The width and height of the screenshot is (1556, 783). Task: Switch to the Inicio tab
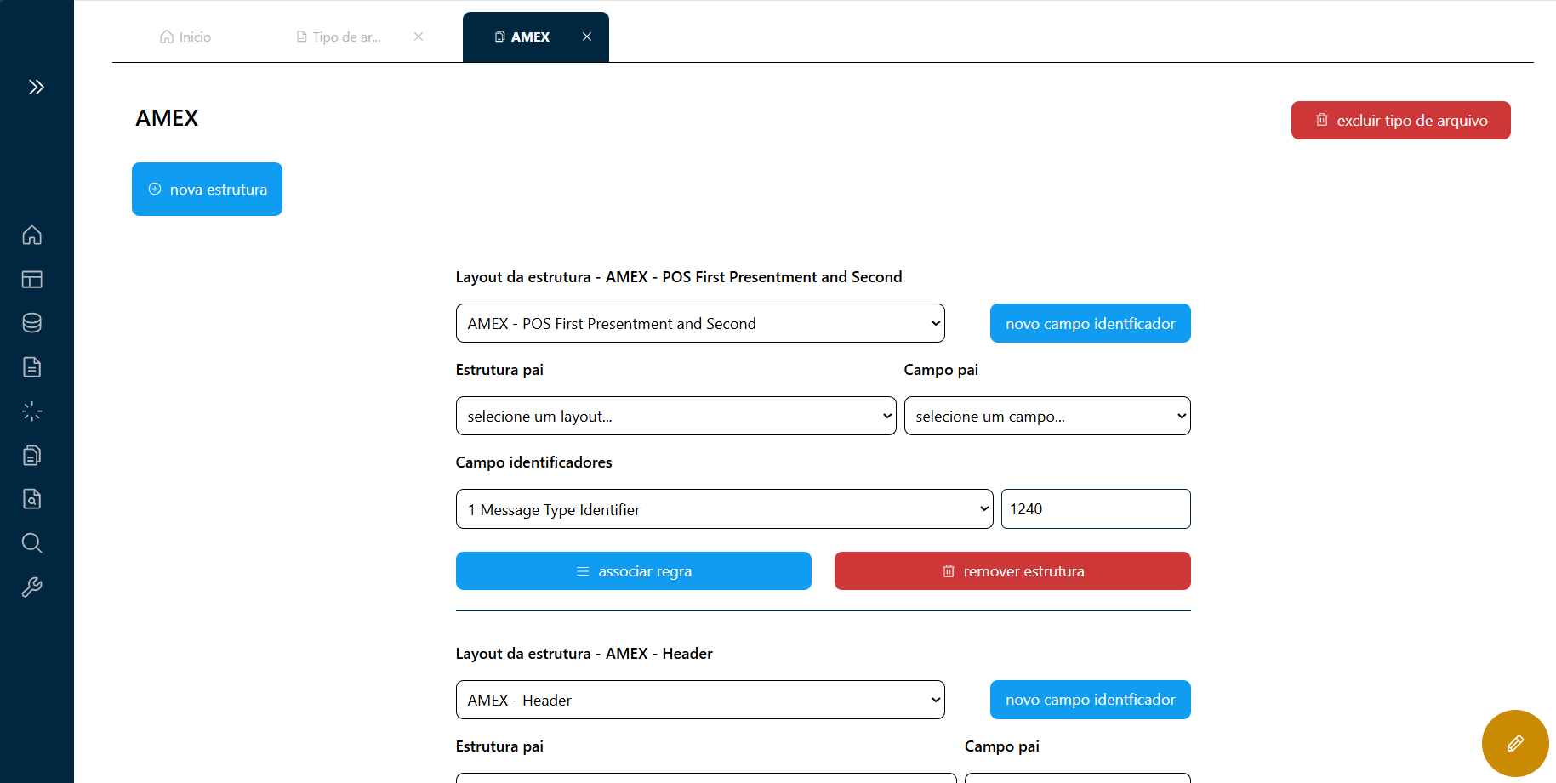pos(185,37)
